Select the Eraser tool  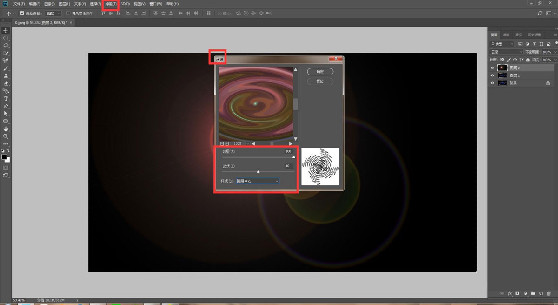[x=6, y=83]
